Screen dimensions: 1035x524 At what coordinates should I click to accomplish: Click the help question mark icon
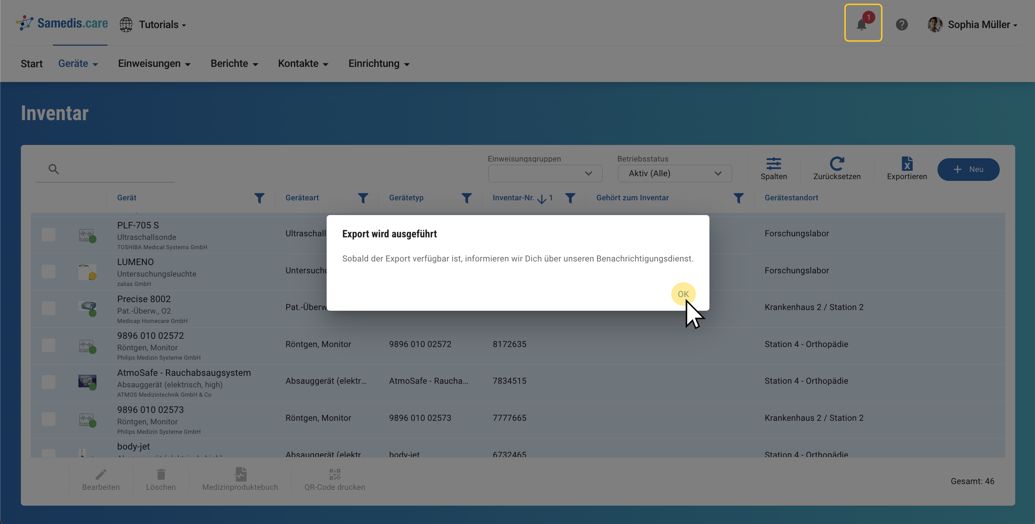pos(901,24)
